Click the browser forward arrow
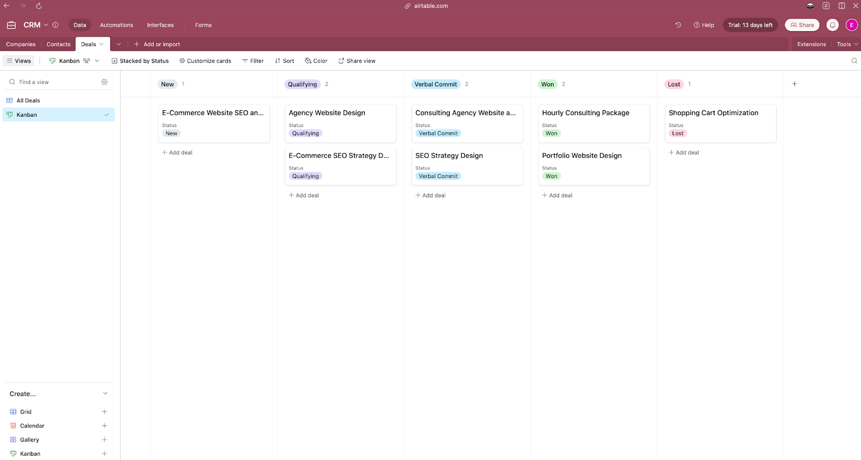The height and width of the screenshot is (460, 861). pyautogui.click(x=23, y=6)
